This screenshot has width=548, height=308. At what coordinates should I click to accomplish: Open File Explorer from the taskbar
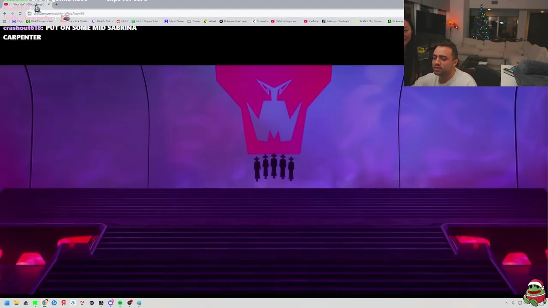[16, 303]
